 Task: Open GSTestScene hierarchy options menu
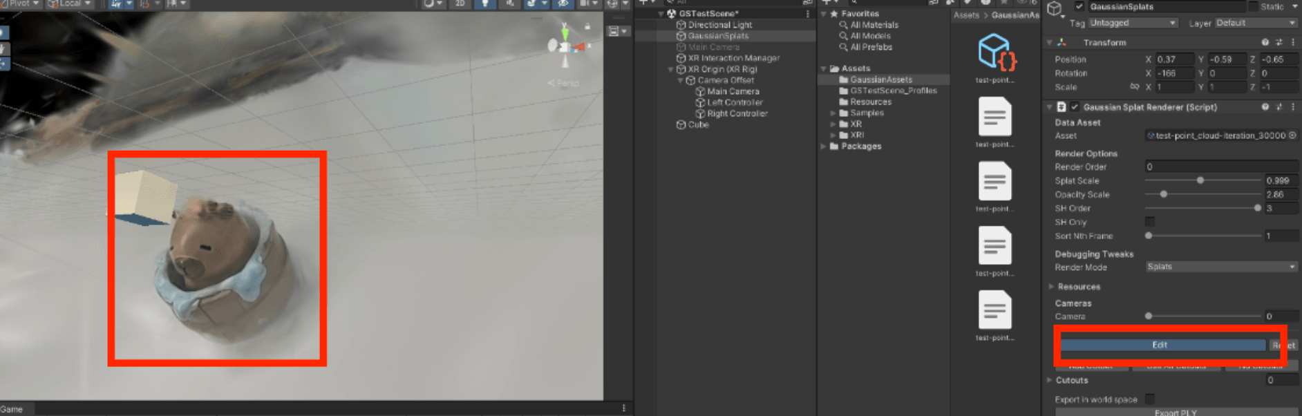point(807,14)
